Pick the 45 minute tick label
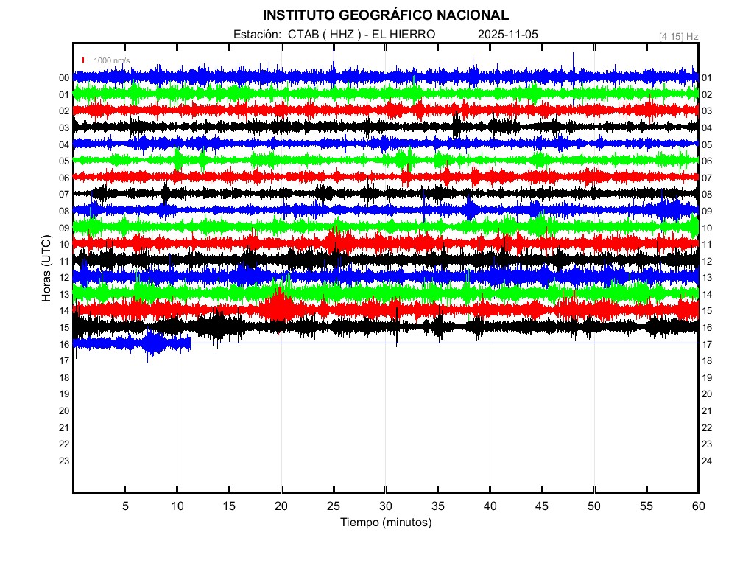This screenshot has width=754, height=566. (541, 506)
